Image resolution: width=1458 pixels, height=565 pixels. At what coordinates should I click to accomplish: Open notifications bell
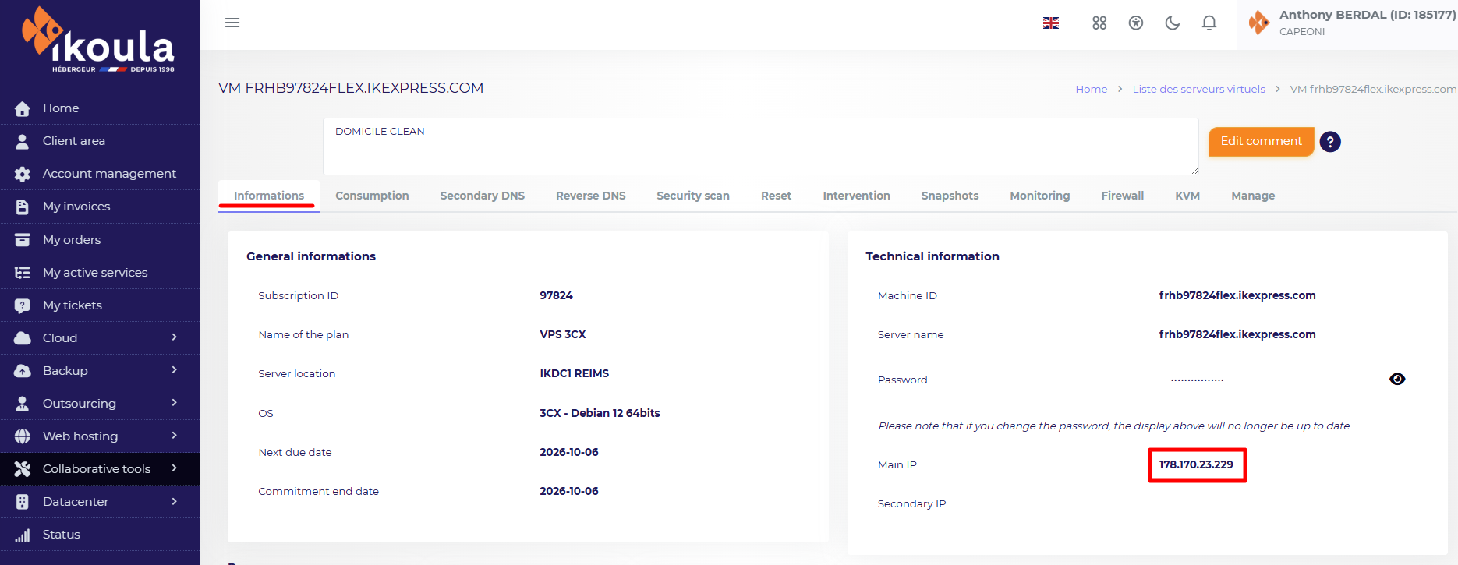click(x=1209, y=23)
